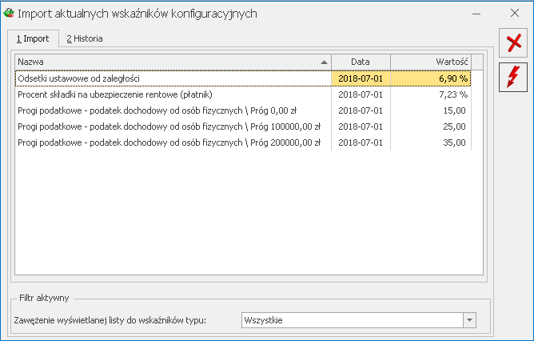Select row Odsetki ustawowe od zaległości
Screen dimensions: 534x341
(243, 78)
